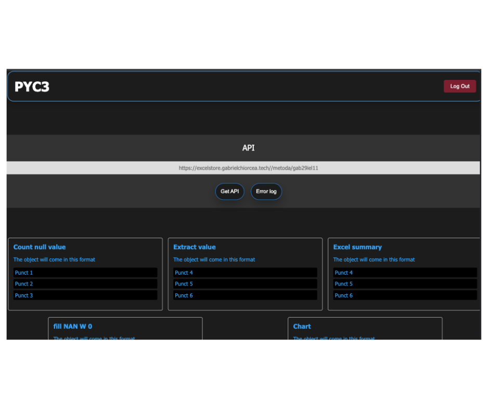The width and height of the screenshot is (489, 409).
Task: Select the Extract value card title
Action: tap(194, 247)
